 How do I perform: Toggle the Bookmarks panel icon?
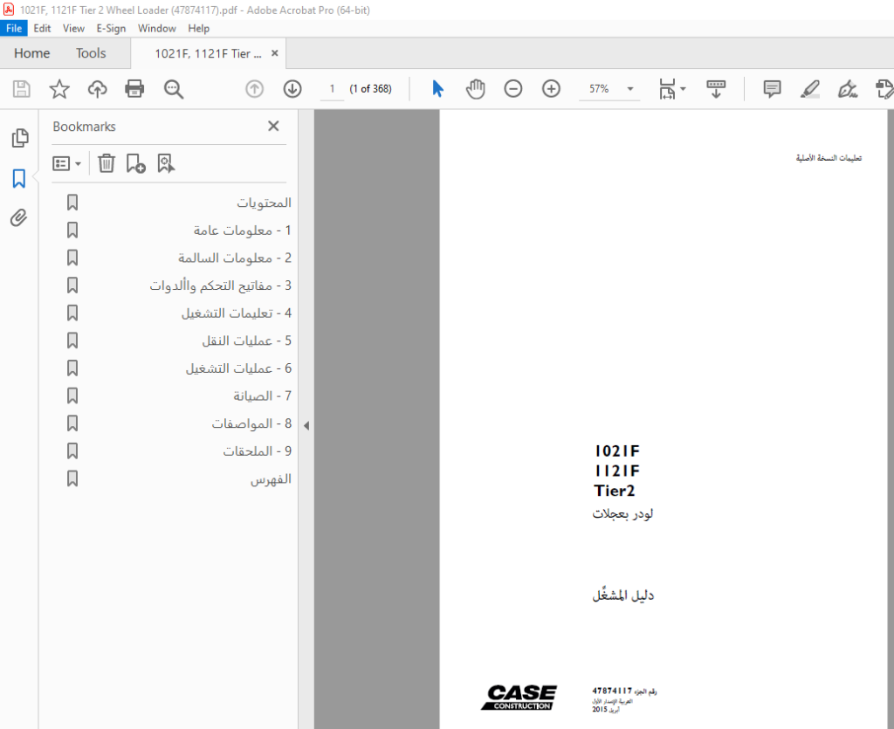(19, 178)
